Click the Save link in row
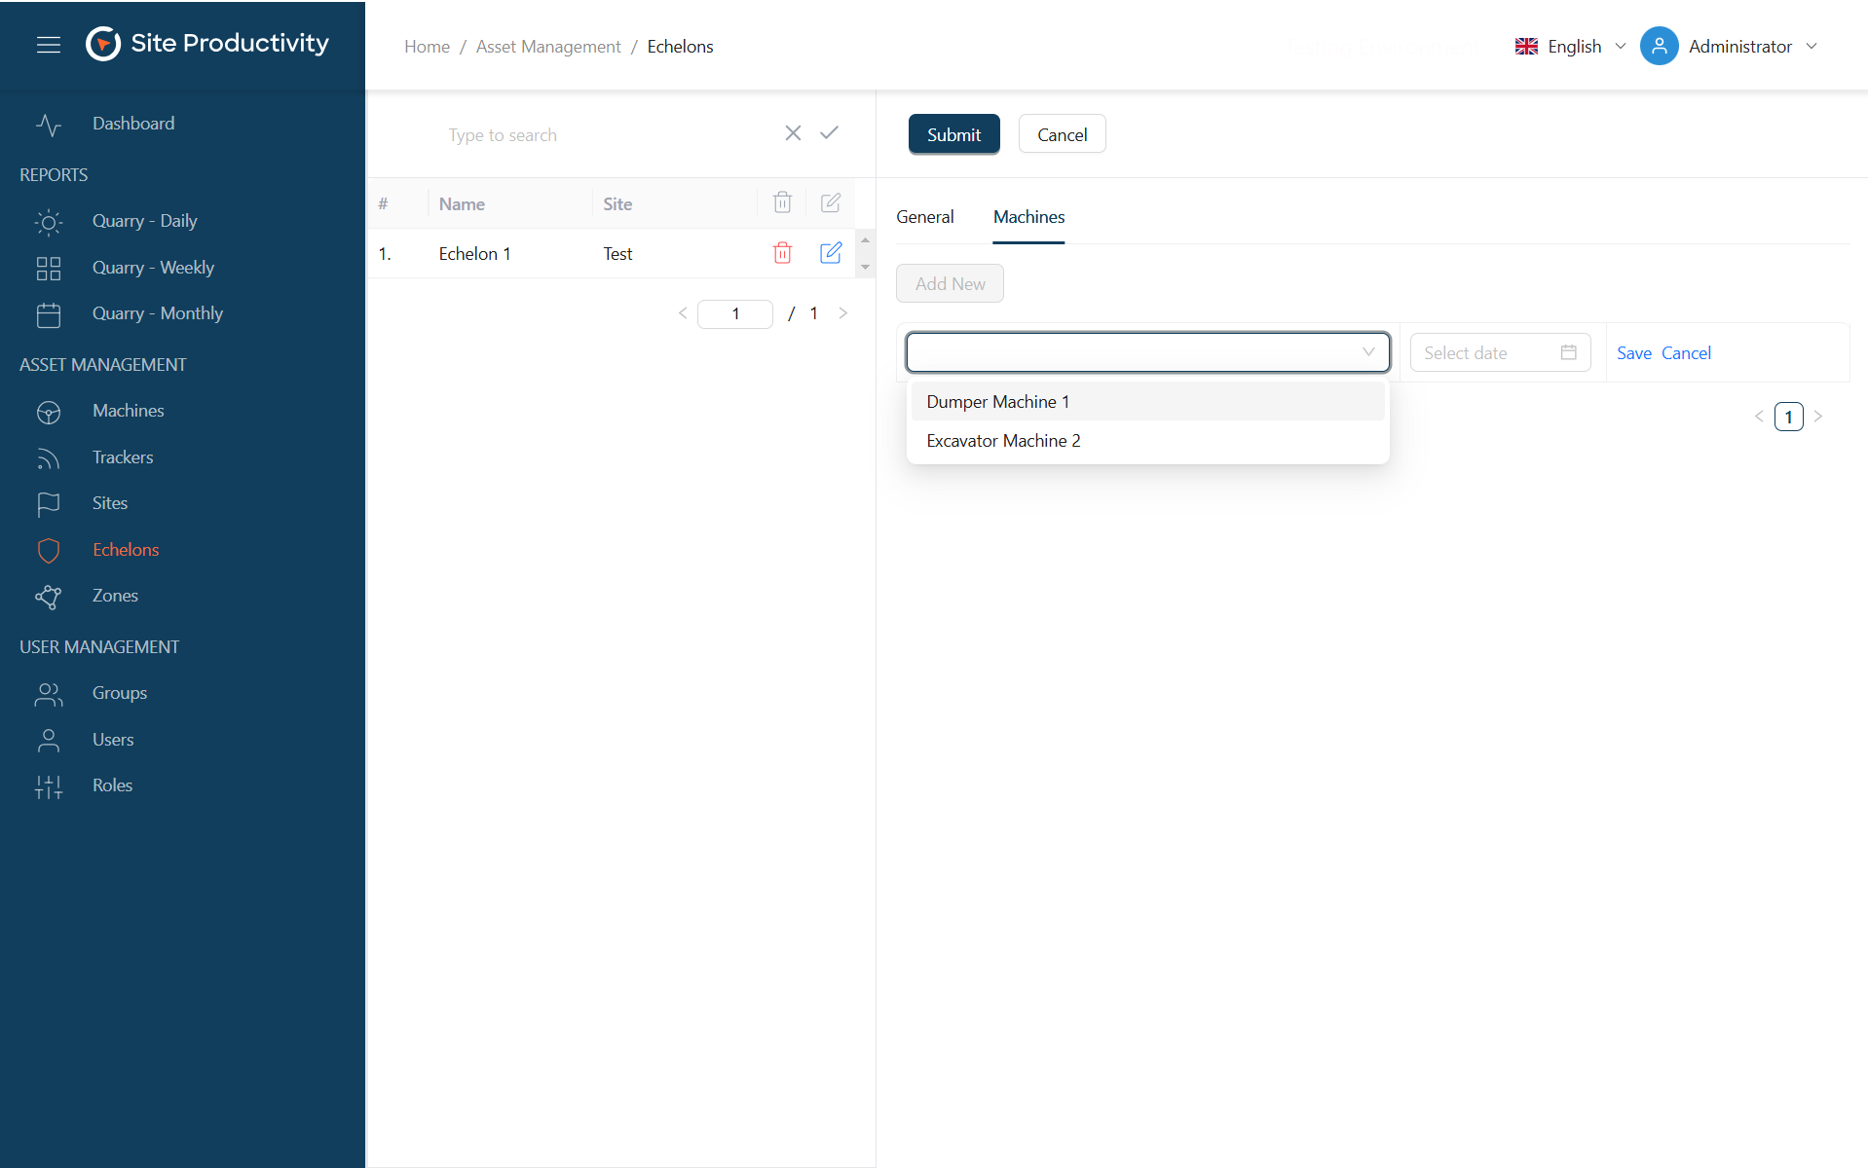1868x1168 pixels. 1633,353
